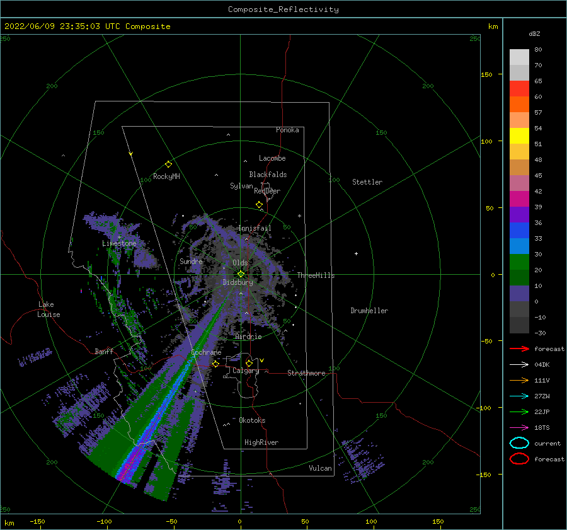
Task: Select the light orange 54-57 dBZ swatch
Action: click(x=519, y=120)
